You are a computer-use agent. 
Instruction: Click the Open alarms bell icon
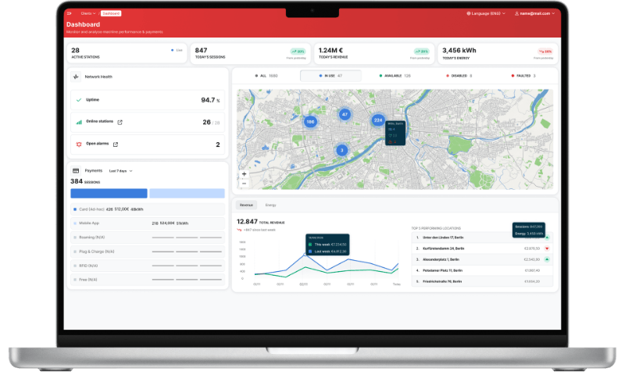pyautogui.click(x=79, y=145)
